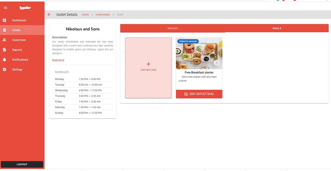Click the plus icon for new deal
Viewport: 331px width, 171px height.
pyautogui.click(x=148, y=64)
